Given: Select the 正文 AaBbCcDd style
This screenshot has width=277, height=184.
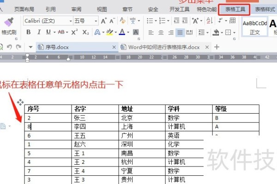Looking at the screenshot, I should coord(255,27).
